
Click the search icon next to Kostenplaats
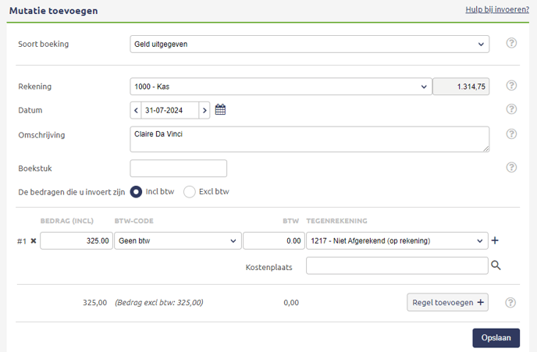[x=496, y=266]
